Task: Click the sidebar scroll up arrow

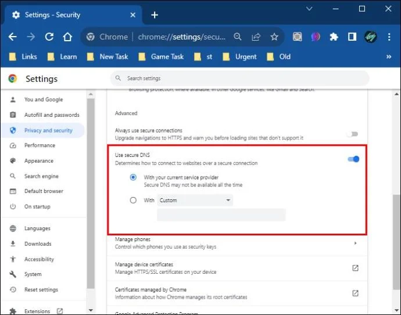Action: (x=91, y=94)
